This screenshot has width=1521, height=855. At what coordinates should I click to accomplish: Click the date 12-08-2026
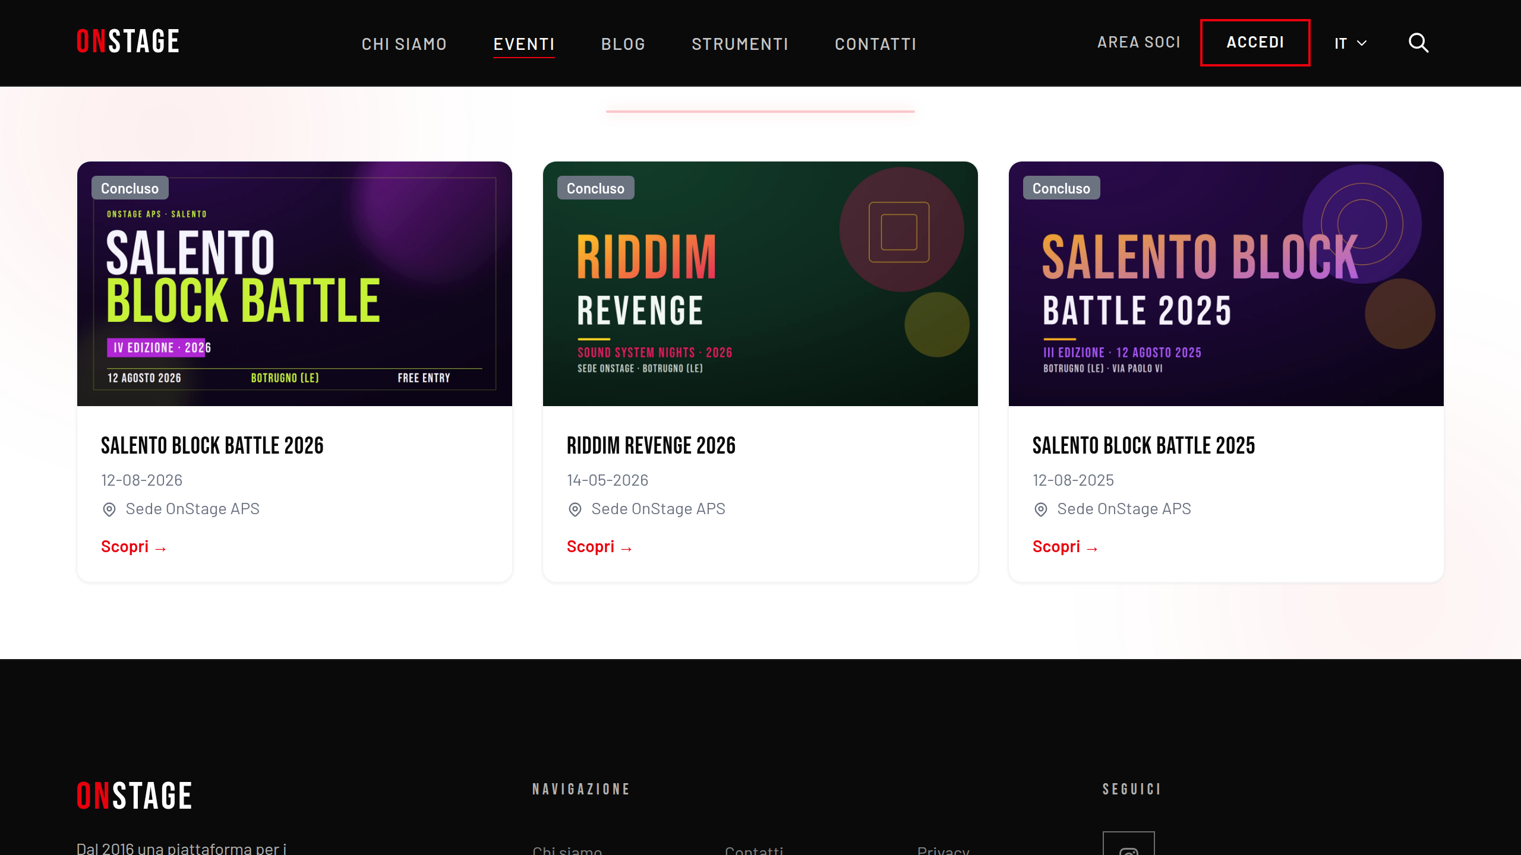[x=141, y=480]
